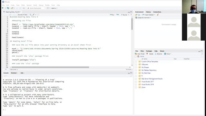Minimize the Files pane
This screenshot has height=116, width=206.
tap(199, 51)
